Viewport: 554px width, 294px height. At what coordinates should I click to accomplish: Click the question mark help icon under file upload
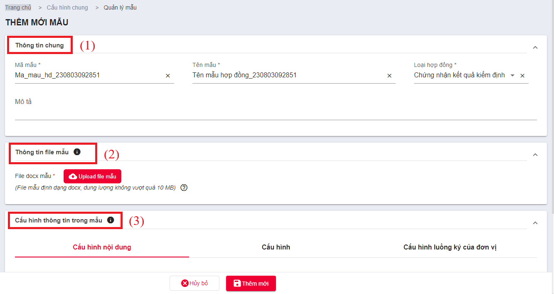tap(184, 188)
